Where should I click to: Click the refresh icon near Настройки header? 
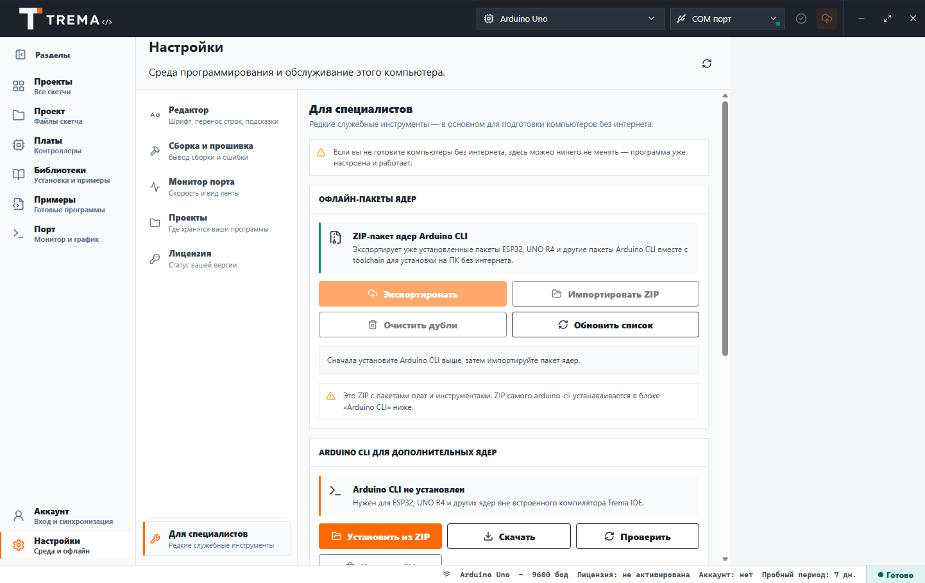pos(707,63)
